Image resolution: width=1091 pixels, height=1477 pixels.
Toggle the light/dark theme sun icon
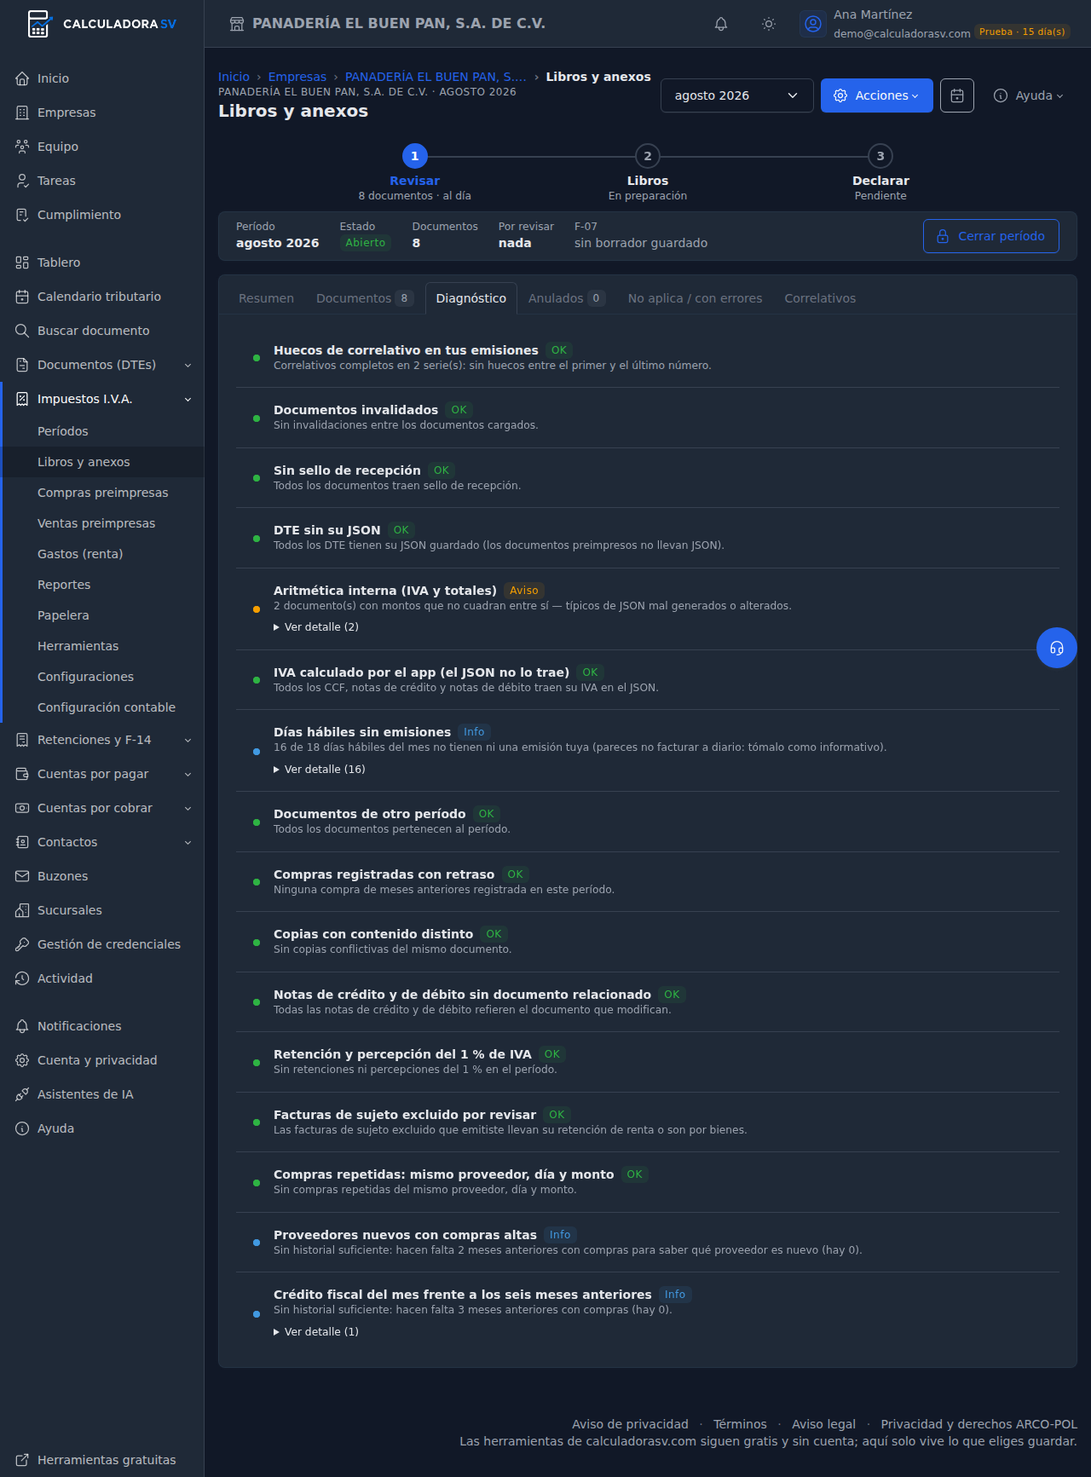(x=769, y=24)
